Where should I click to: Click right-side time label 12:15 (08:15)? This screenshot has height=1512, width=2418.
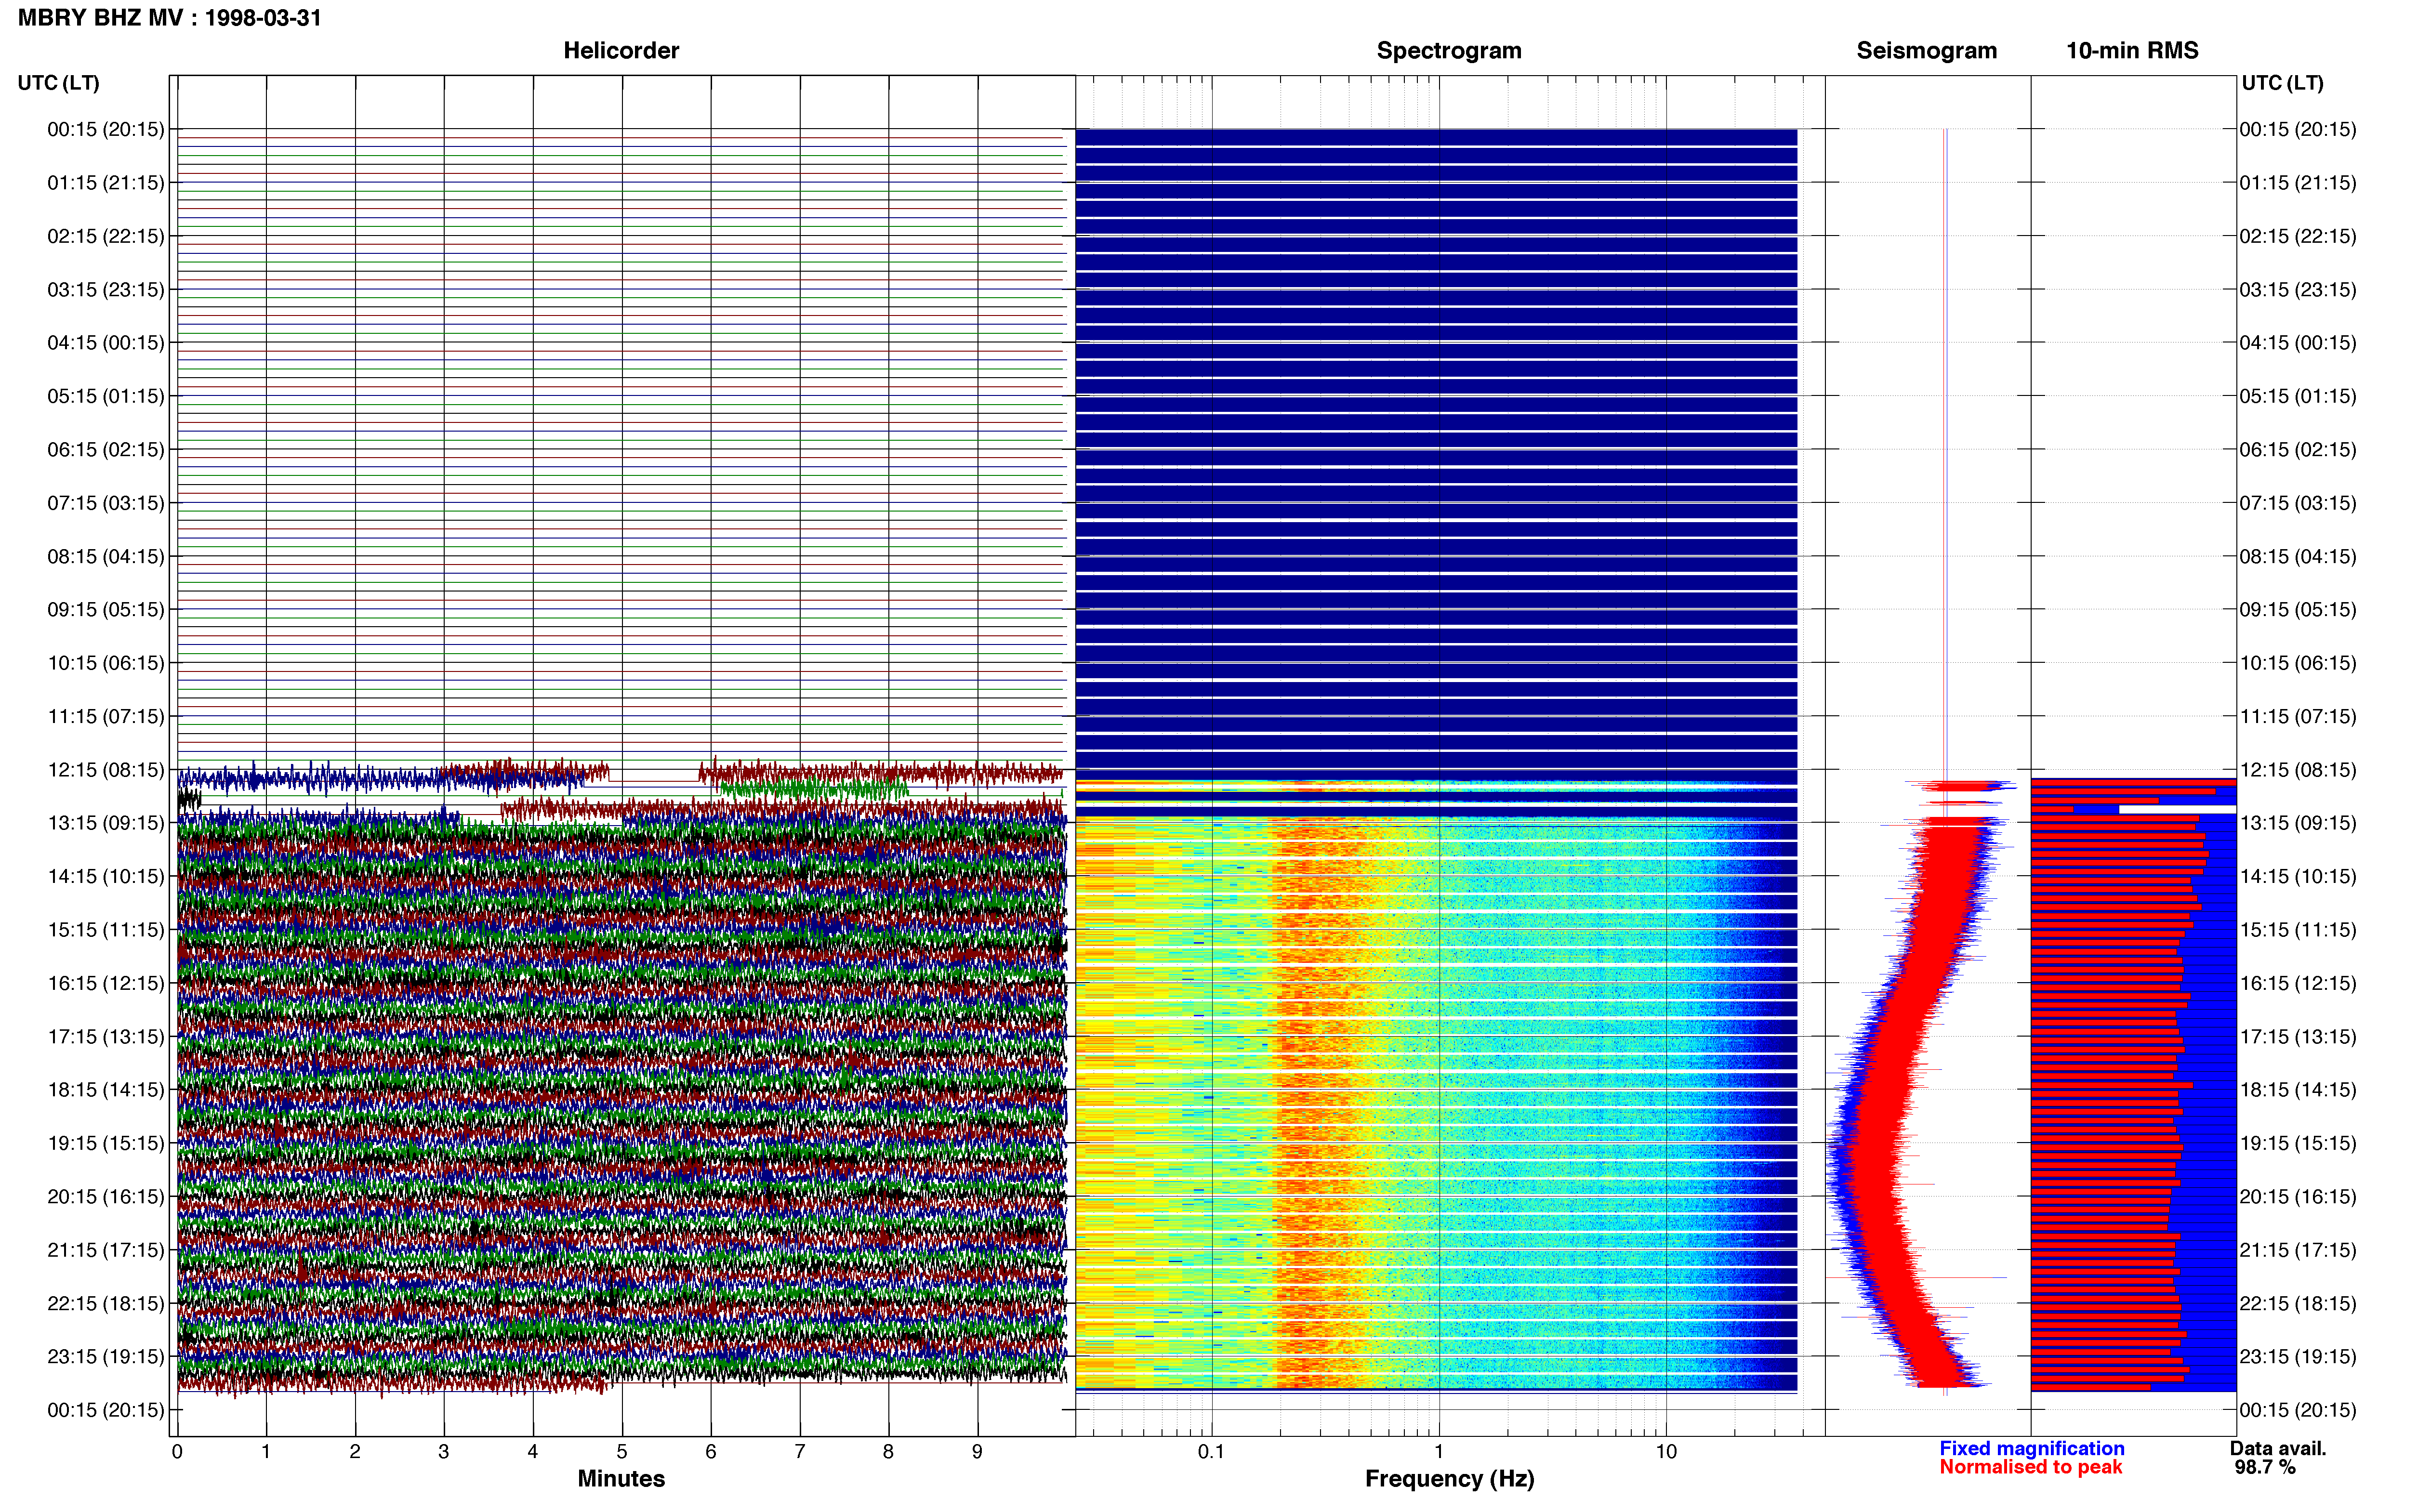2298,770
